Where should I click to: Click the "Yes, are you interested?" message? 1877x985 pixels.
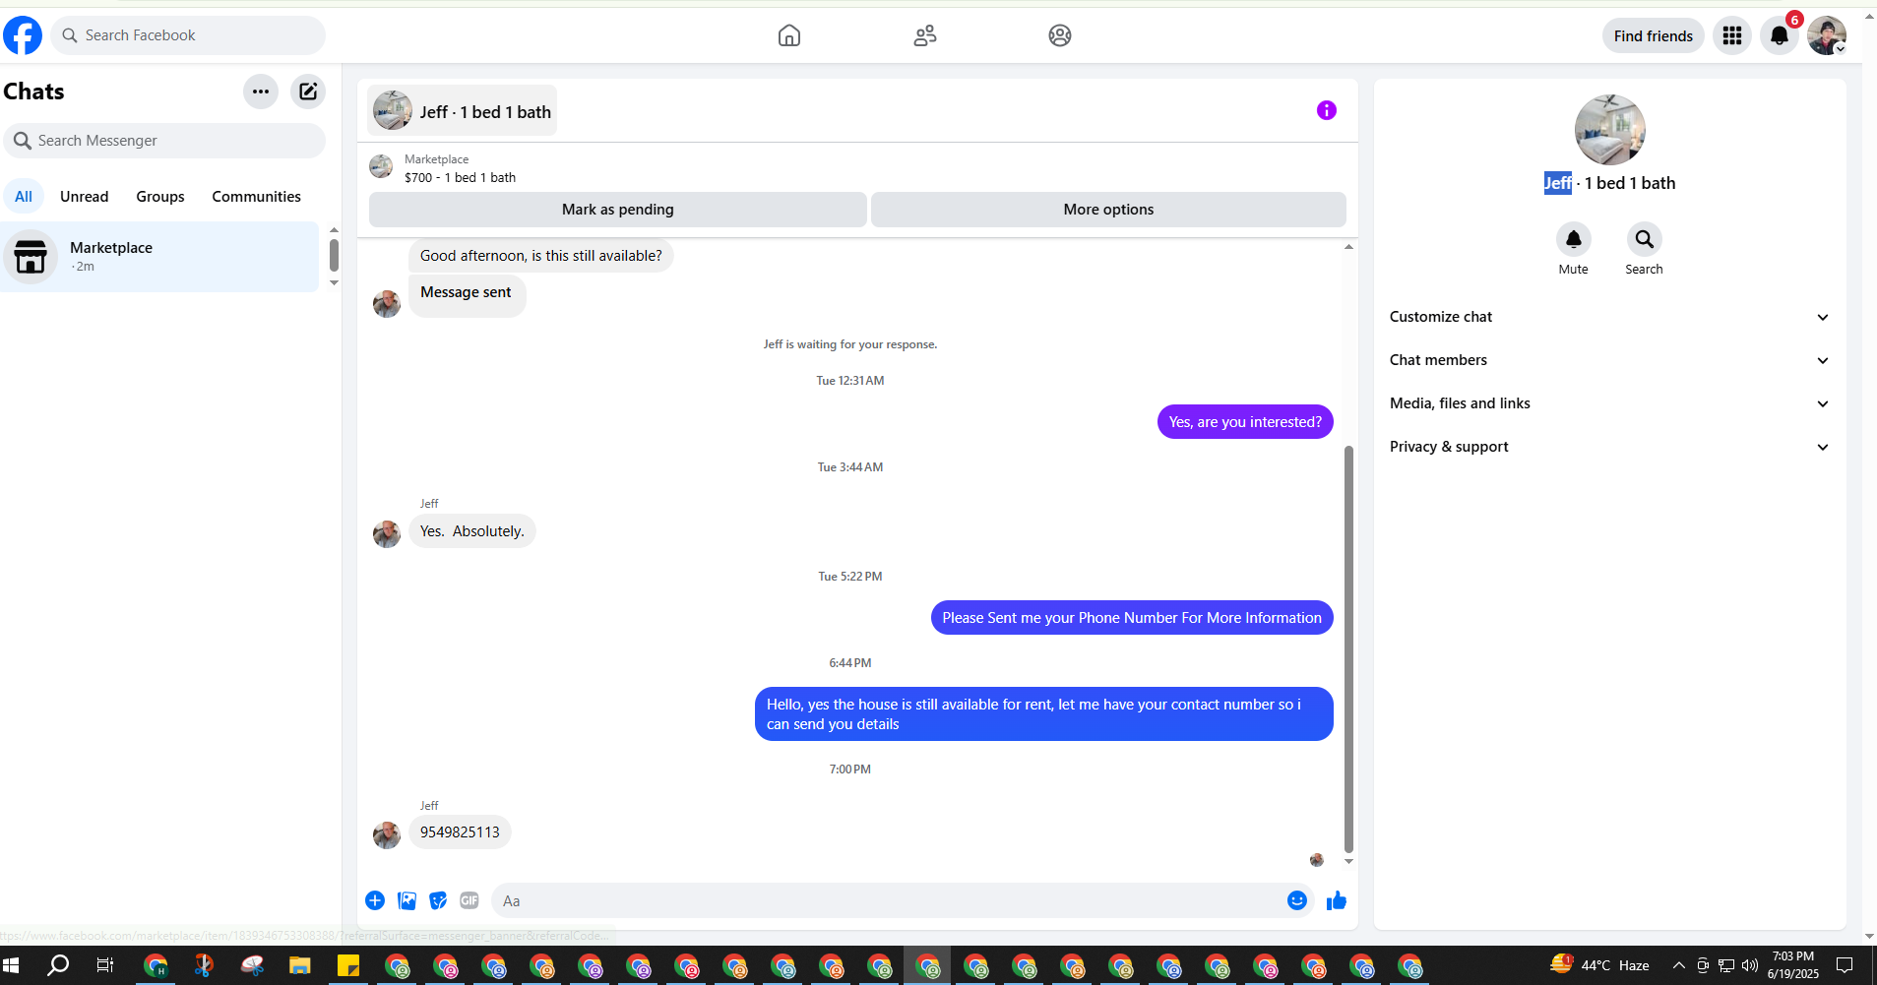(1245, 422)
